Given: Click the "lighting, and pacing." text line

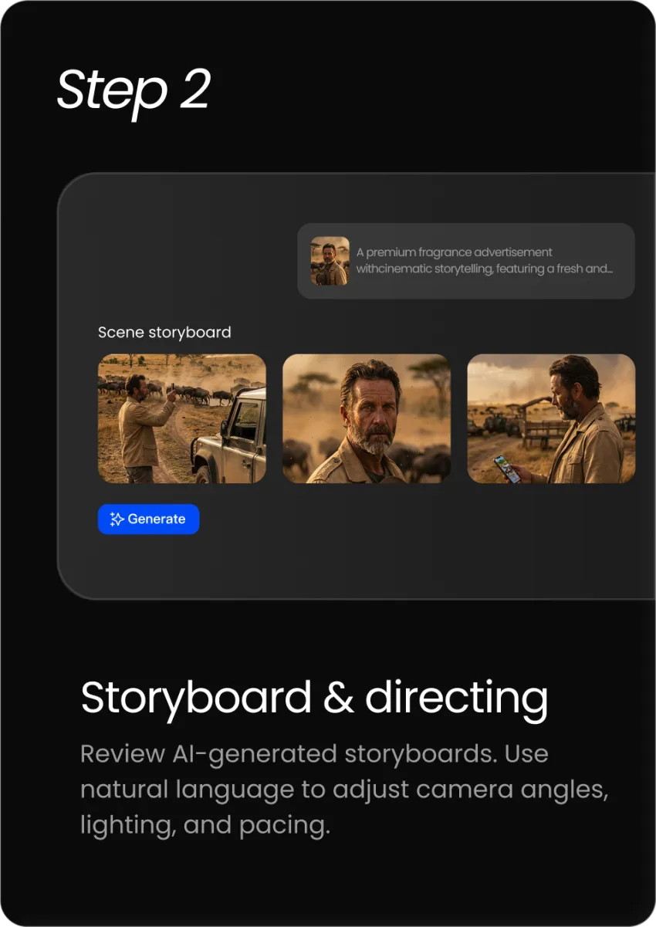Looking at the screenshot, I should click(205, 825).
